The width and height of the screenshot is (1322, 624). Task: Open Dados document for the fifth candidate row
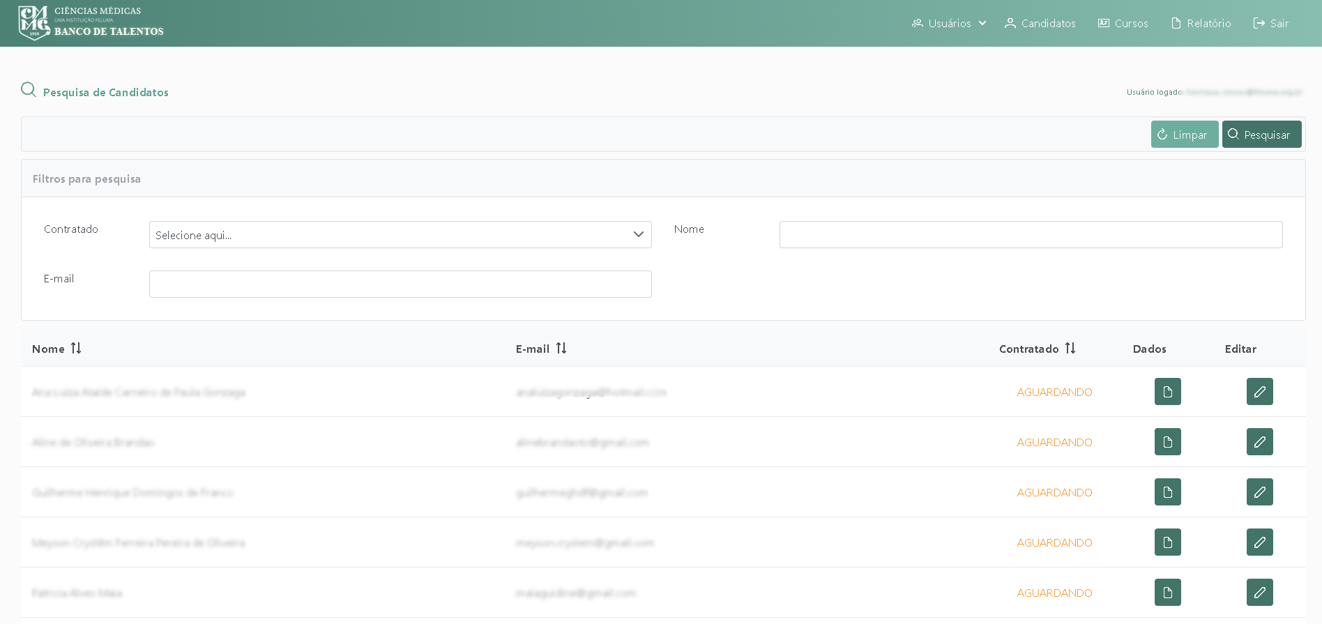pyautogui.click(x=1168, y=593)
